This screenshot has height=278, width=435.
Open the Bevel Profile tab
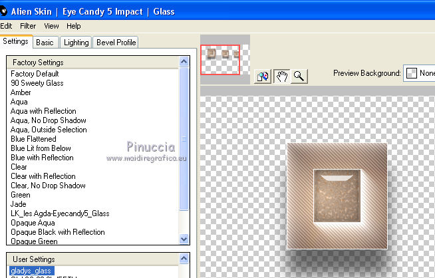(116, 43)
